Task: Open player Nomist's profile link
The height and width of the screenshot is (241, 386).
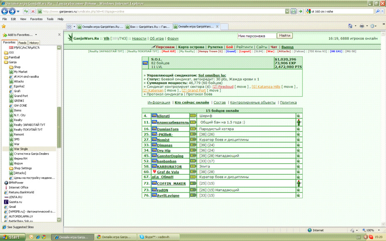Action: tap(163, 140)
